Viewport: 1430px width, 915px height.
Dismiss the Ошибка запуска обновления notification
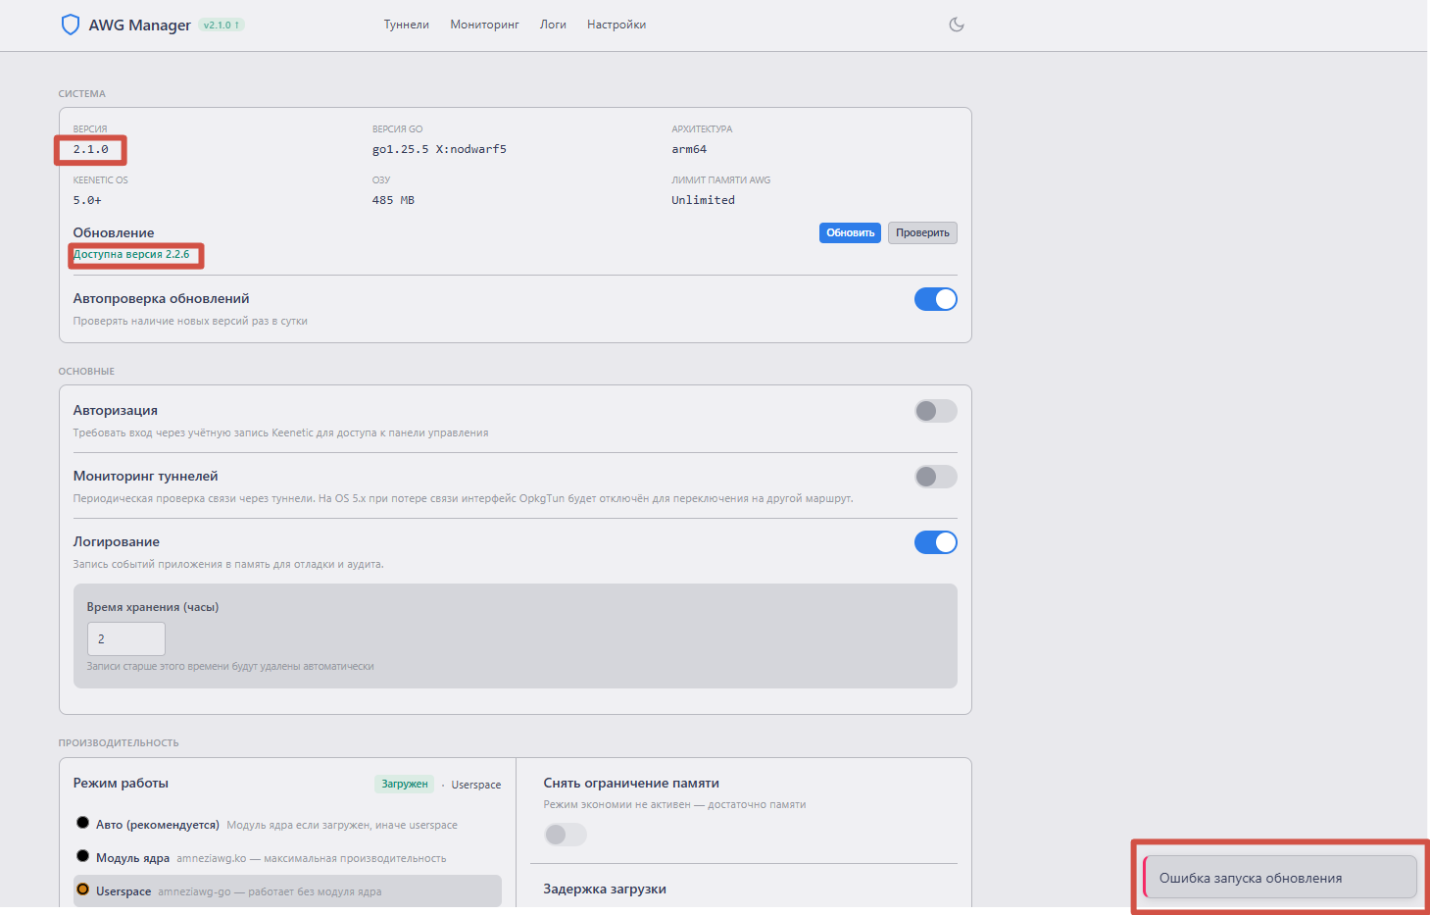click(x=1279, y=878)
